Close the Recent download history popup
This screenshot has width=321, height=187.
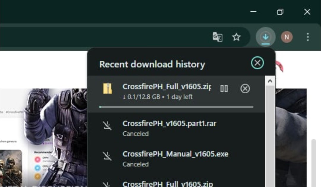click(x=257, y=63)
